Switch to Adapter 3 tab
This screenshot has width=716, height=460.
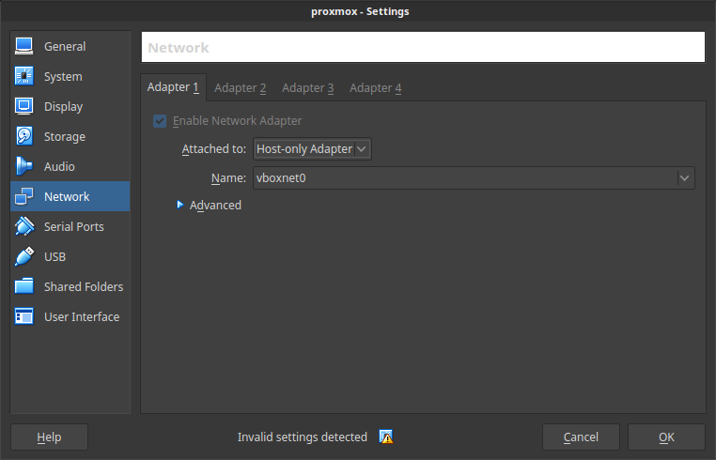point(308,87)
